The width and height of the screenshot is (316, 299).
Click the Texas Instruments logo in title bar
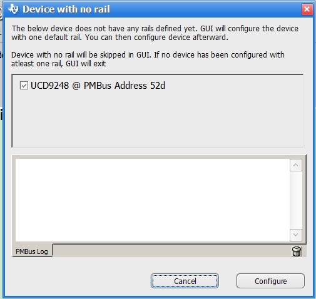13,9
